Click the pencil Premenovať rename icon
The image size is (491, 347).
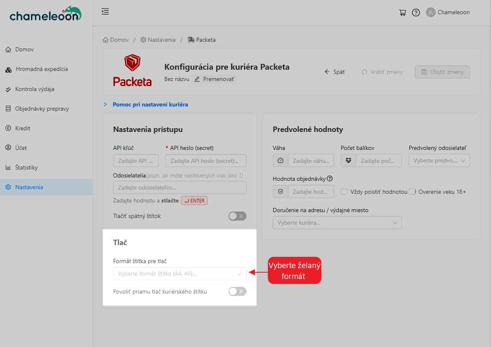coord(197,79)
